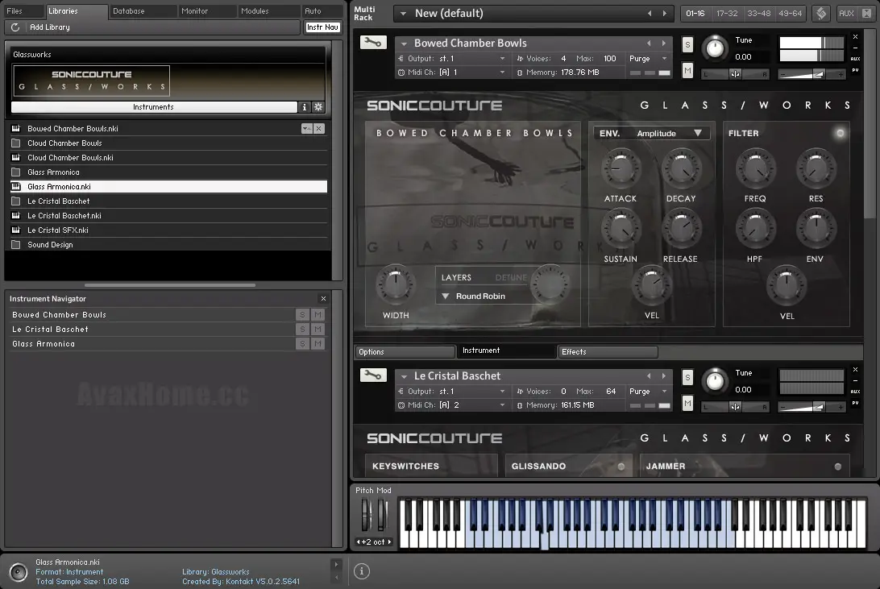880x589 pixels.
Task: Enable the JAMMER switch
Action: pos(838,467)
